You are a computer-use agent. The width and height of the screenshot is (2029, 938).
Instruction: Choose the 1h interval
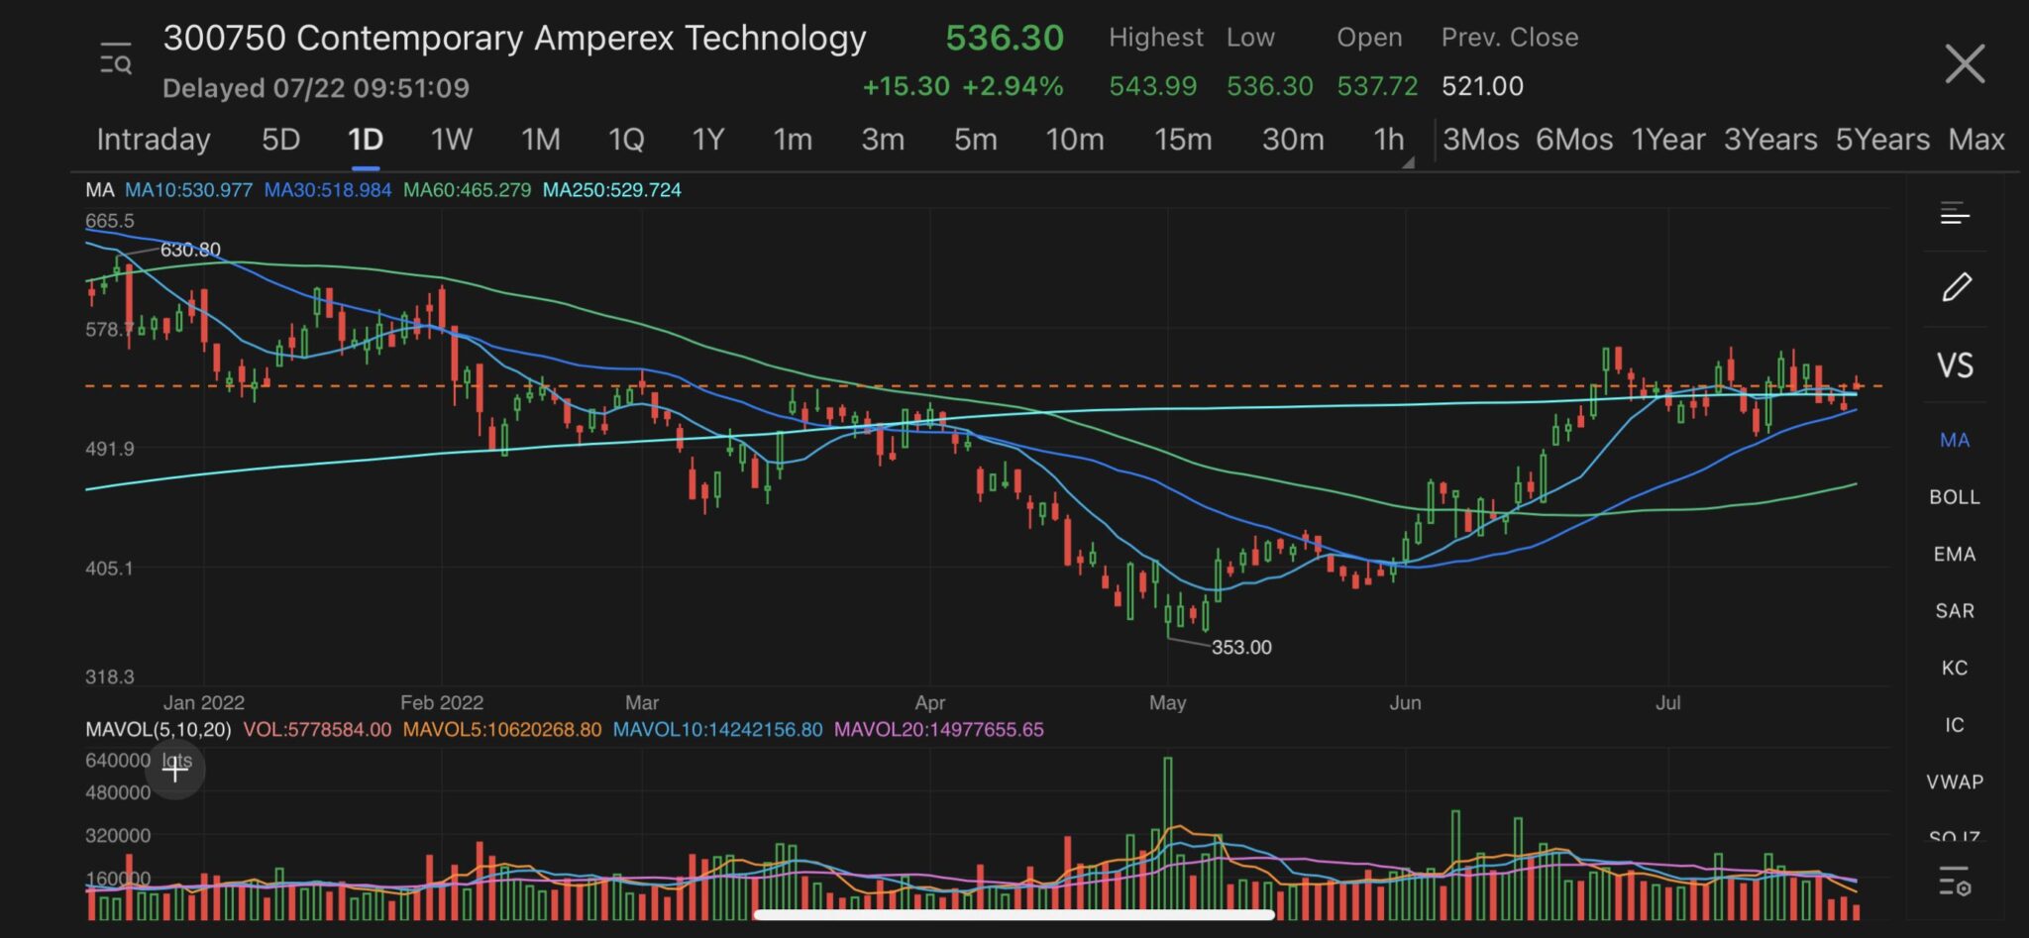1388,140
